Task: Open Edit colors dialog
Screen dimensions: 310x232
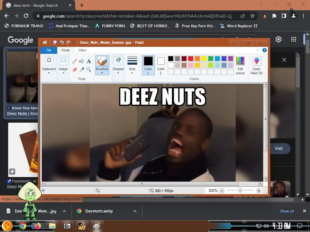Action: [x=240, y=66]
